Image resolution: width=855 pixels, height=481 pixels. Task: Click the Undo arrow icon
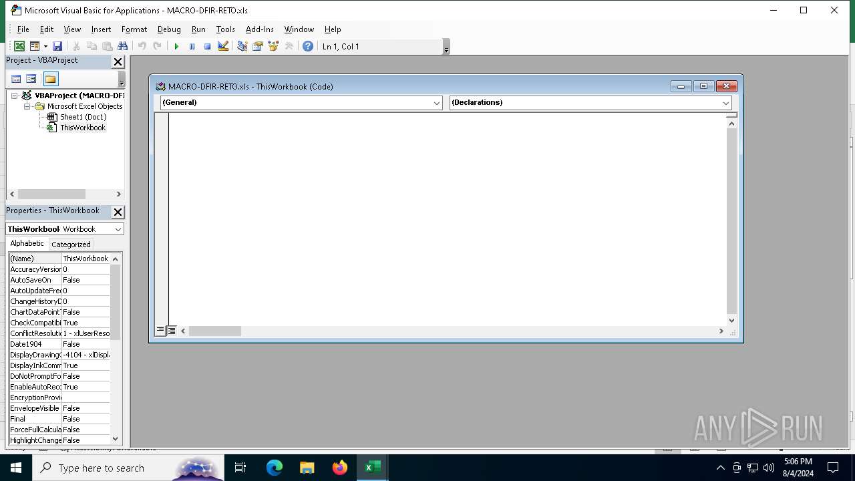point(142,46)
